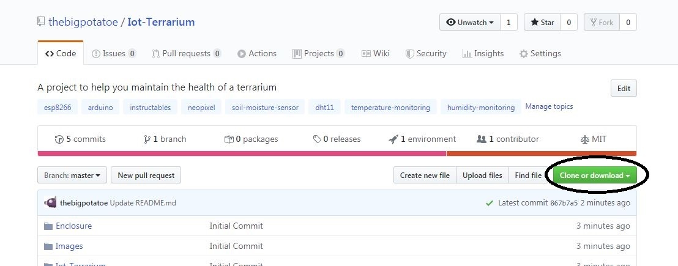The image size is (678, 266).
Task: Open the Projects tab
Action: pos(318,54)
